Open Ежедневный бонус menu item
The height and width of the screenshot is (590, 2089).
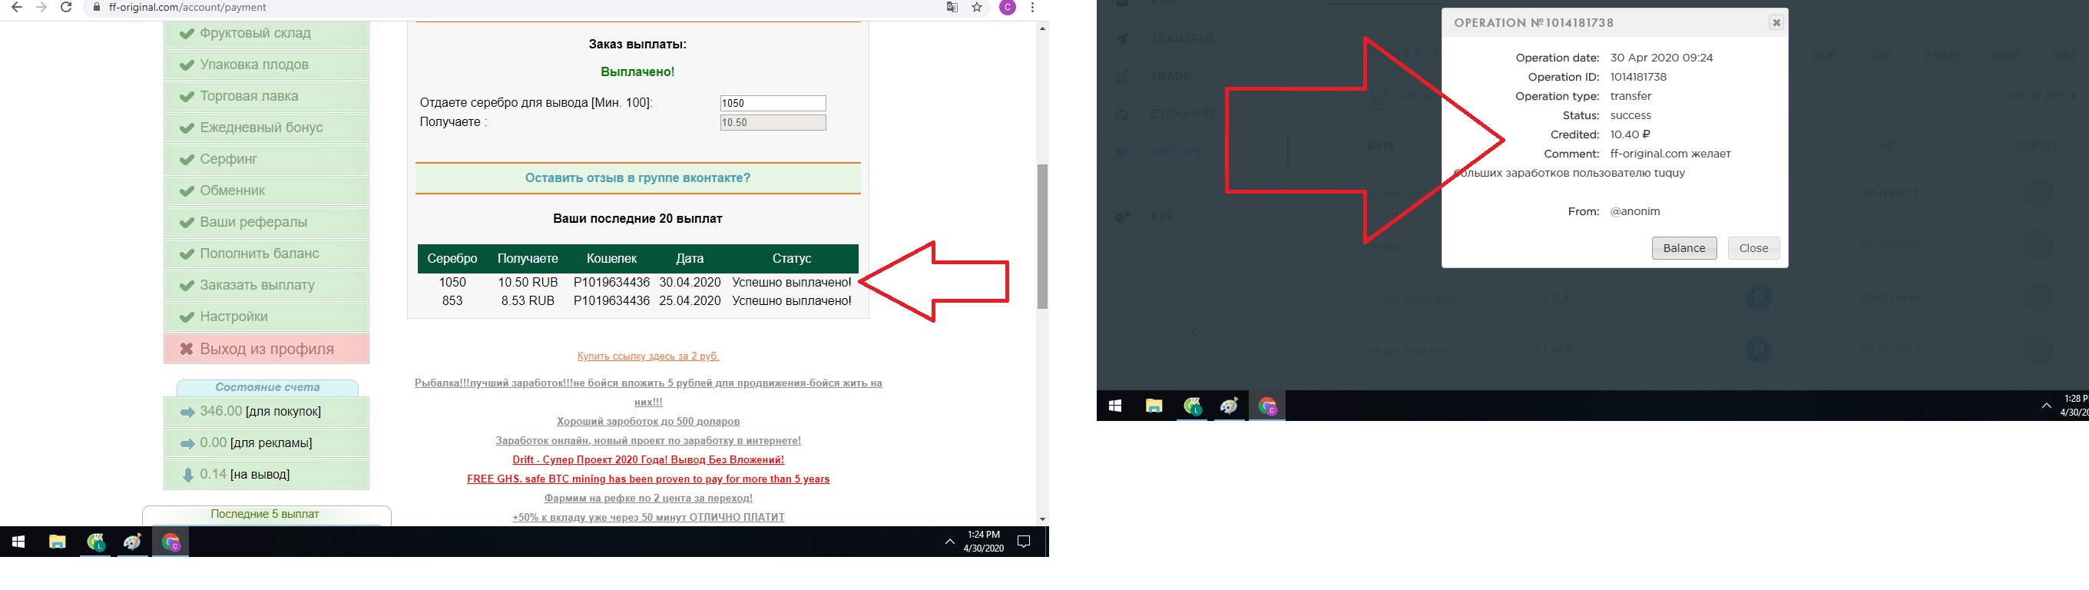pos(267,128)
